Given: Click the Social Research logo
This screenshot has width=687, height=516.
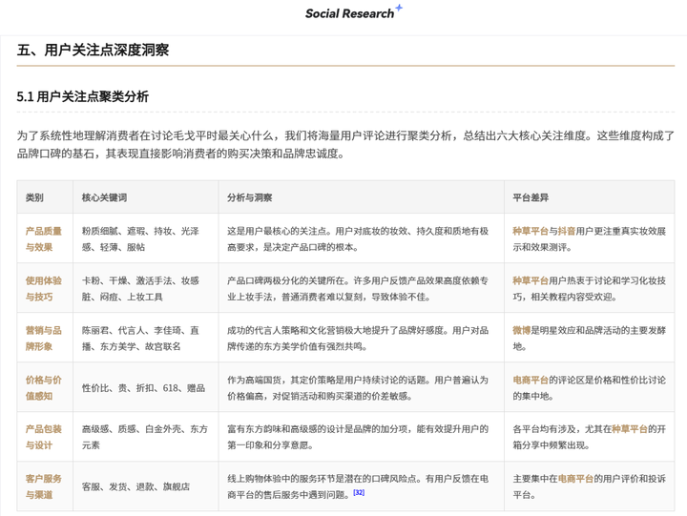Looking at the screenshot, I should pyautogui.click(x=354, y=13).
